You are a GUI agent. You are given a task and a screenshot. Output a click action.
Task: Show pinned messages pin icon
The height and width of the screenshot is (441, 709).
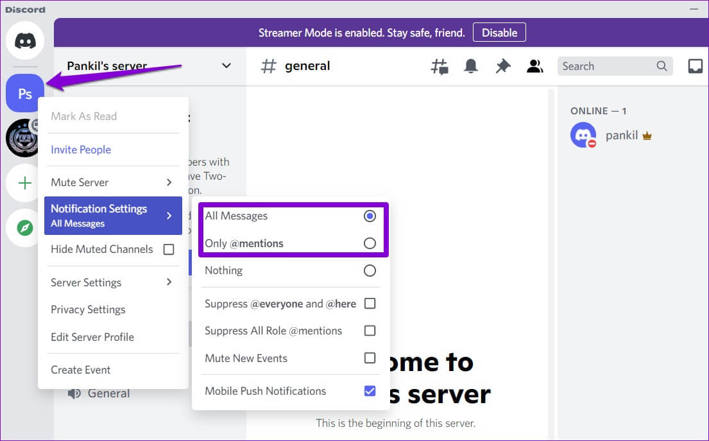coord(503,67)
